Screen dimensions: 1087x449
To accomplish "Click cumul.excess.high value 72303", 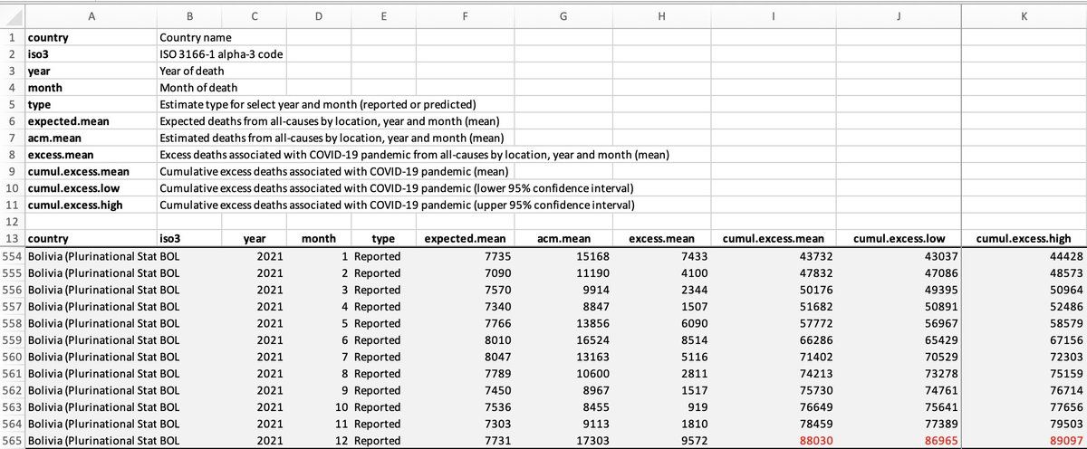I will (1065, 358).
